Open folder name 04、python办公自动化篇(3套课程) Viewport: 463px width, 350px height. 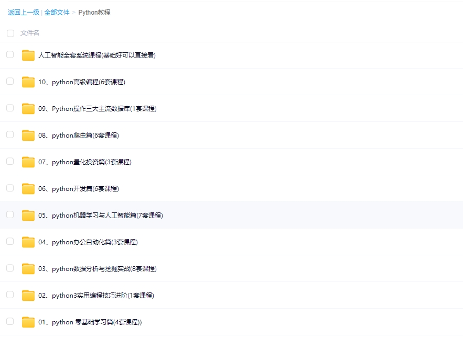point(88,242)
